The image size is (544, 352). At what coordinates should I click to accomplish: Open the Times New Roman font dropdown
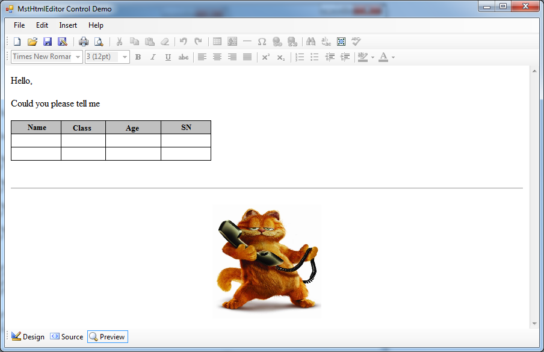pyautogui.click(x=78, y=57)
